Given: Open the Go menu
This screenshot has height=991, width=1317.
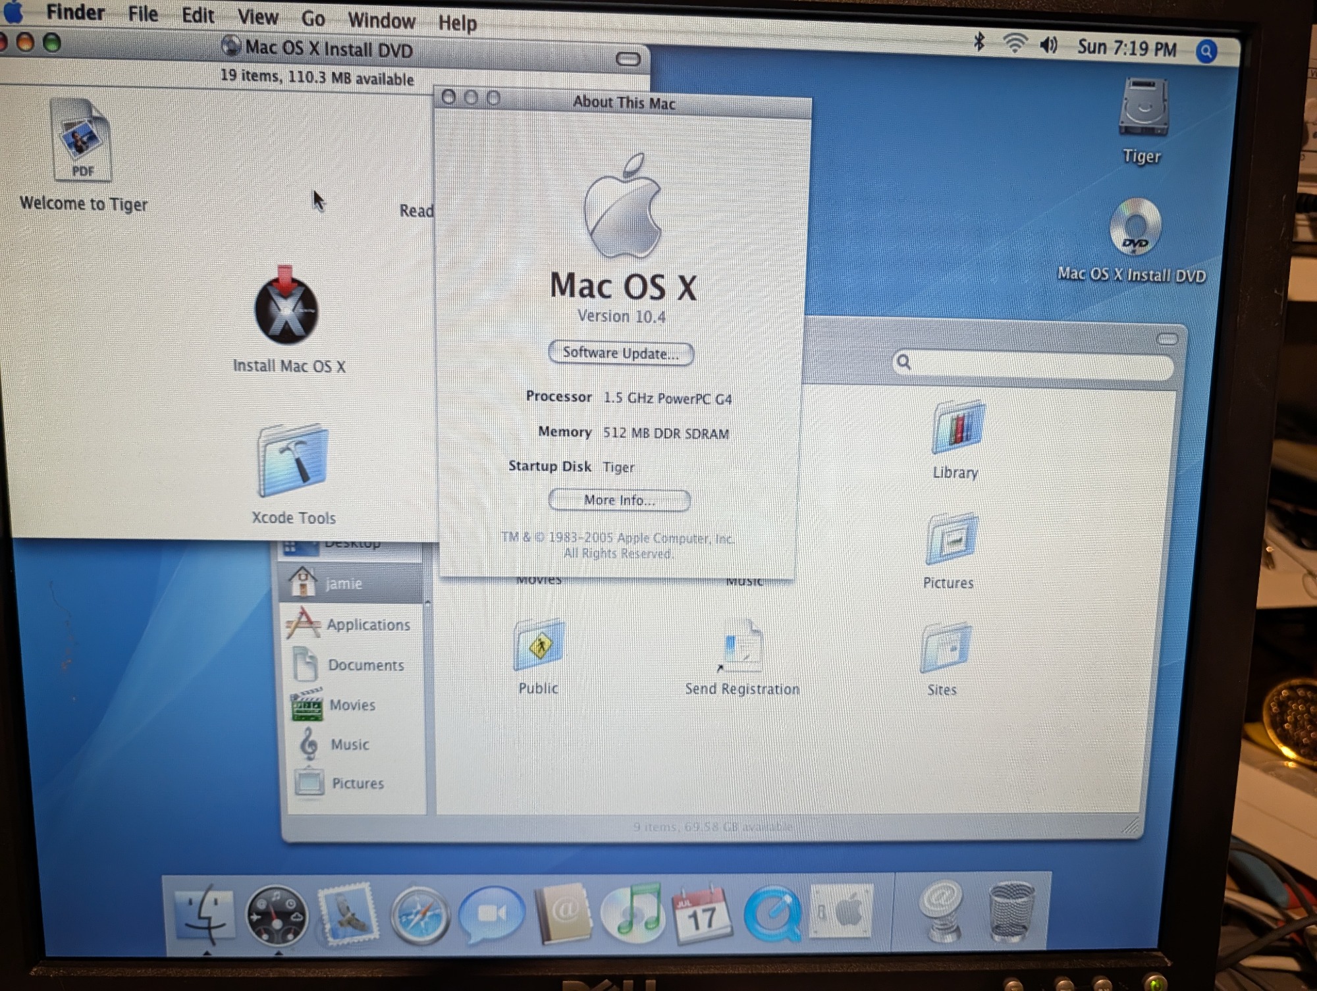Looking at the screenshot, I should 313,18.
